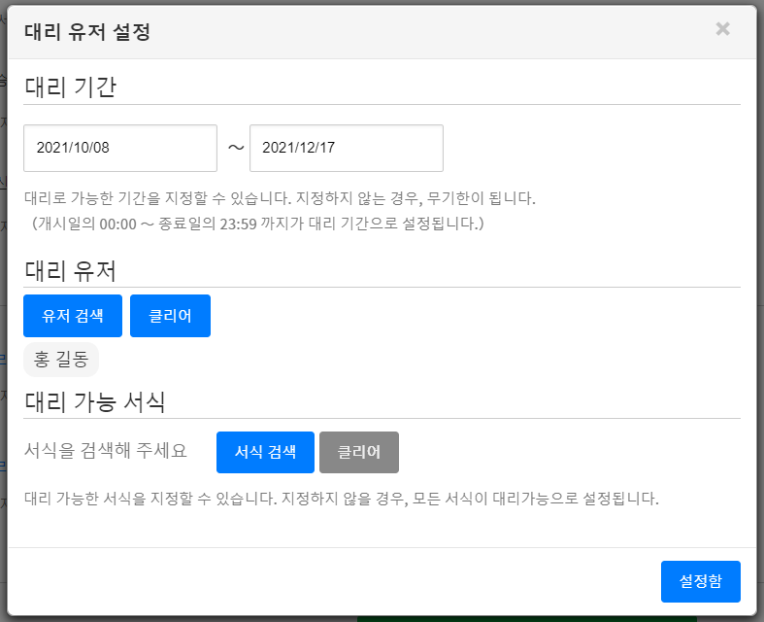Click the 대리 가능 서식 section heading
764x622 pixels.
[94, 400]
